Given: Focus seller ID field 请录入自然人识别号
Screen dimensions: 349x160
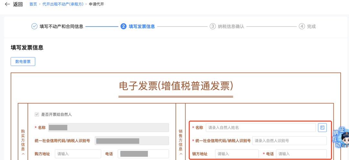Looking at the screenshot, I should 289,141.
